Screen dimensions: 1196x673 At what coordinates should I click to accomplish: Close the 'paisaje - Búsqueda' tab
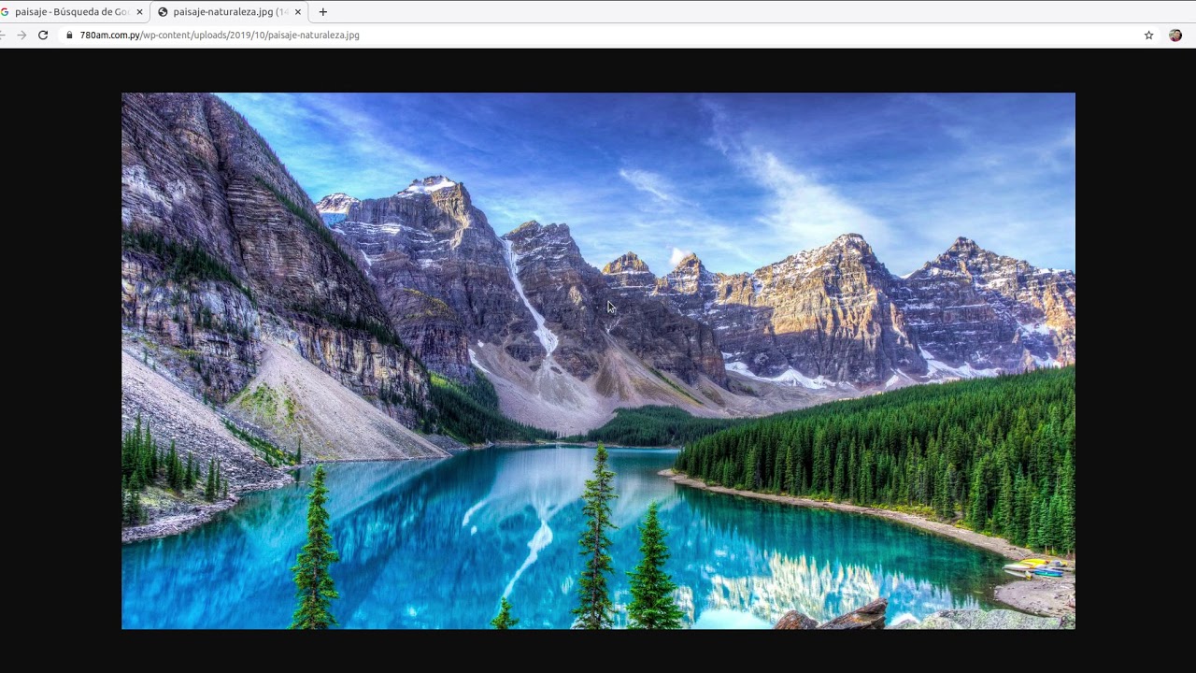(139, 12)
